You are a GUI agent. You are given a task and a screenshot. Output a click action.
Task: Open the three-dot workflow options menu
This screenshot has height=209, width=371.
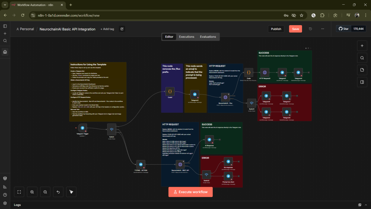point(322,29)
